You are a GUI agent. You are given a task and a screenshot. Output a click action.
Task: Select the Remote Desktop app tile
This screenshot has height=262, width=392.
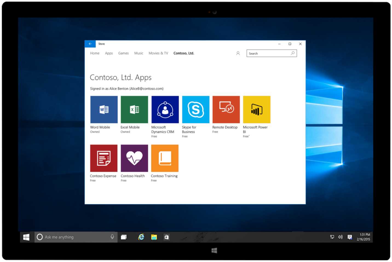(x=226, y=109)
